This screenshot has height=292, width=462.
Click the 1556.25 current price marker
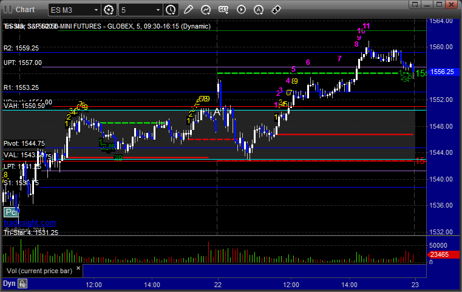[442, 72]
